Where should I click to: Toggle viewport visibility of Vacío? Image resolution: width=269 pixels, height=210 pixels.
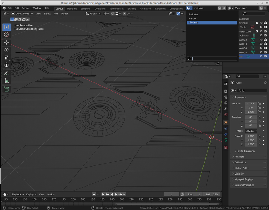(261, 27)
